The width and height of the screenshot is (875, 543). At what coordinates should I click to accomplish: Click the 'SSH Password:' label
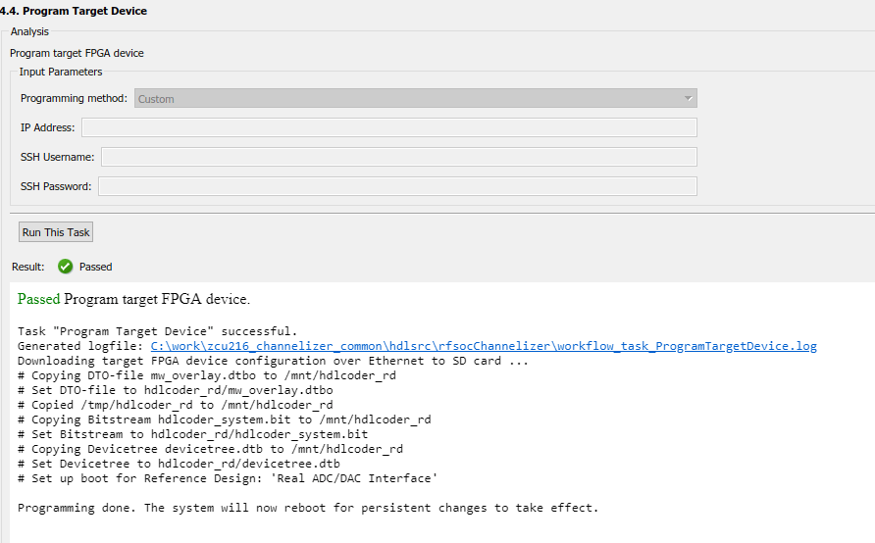pyautogui.click(x=56, y=187)
